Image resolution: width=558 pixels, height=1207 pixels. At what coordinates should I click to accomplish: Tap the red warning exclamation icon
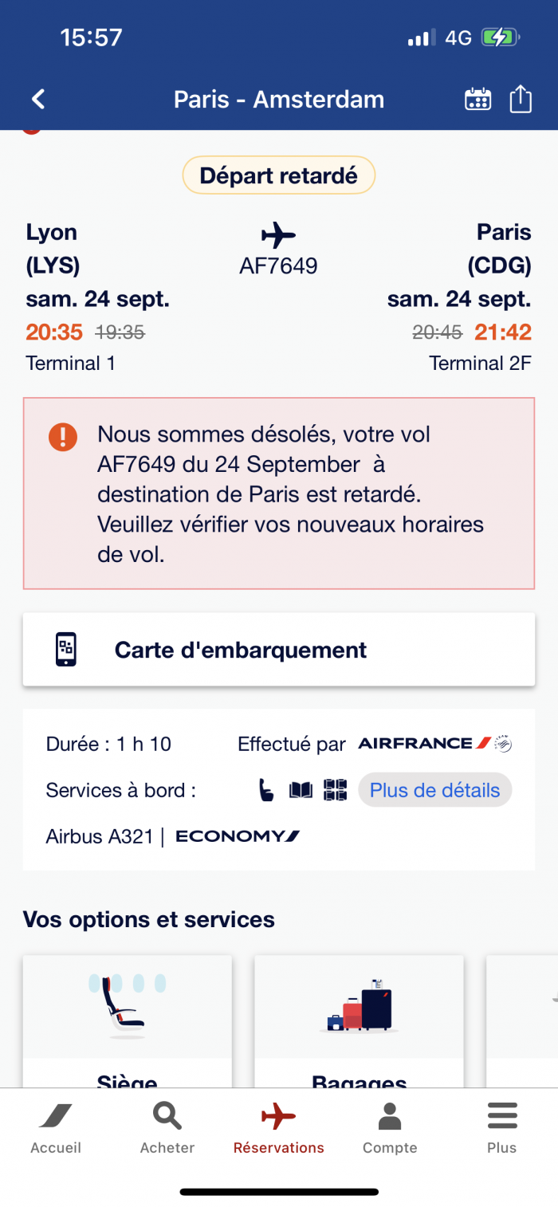tap(63, 437)
